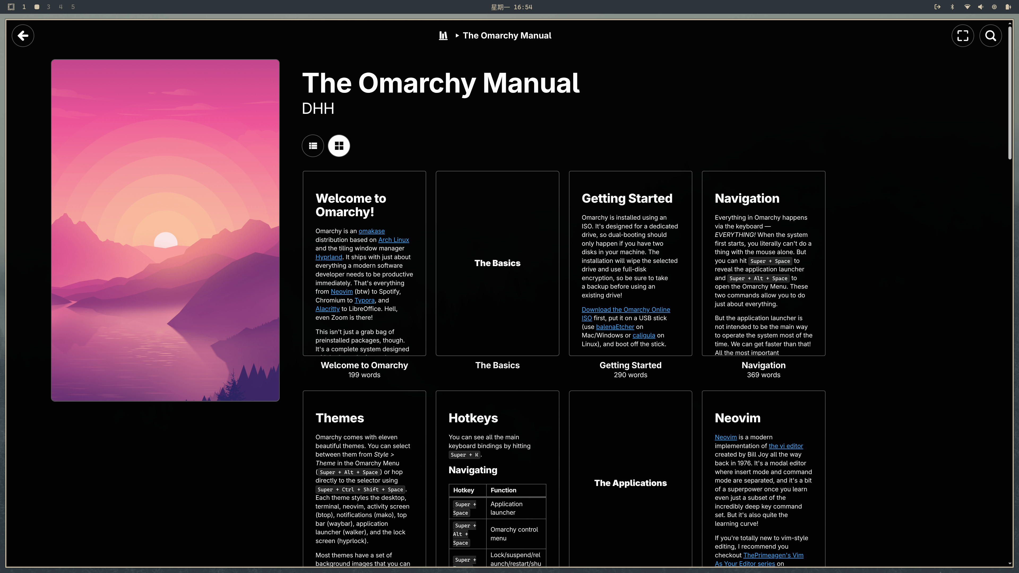The height and width of the screenshot is (573, 1019).
Task: Click the Omarchy menu icon in the top bar
Action: pos(11,7)
